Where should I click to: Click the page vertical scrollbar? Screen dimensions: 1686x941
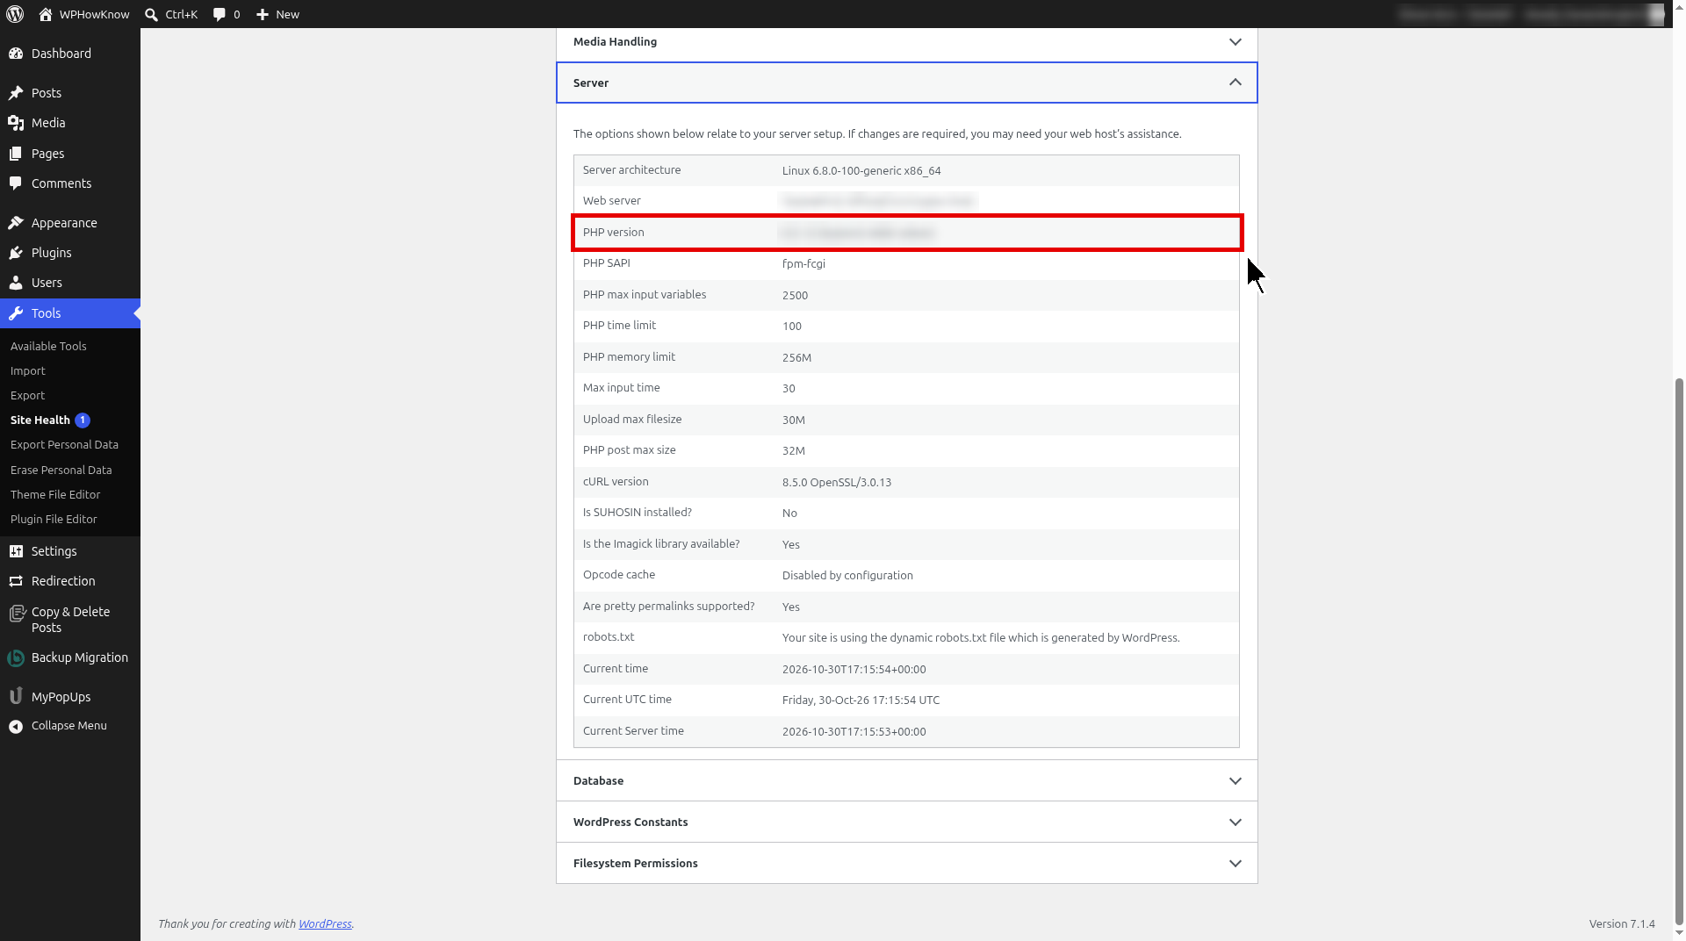tap(1680, 650)
